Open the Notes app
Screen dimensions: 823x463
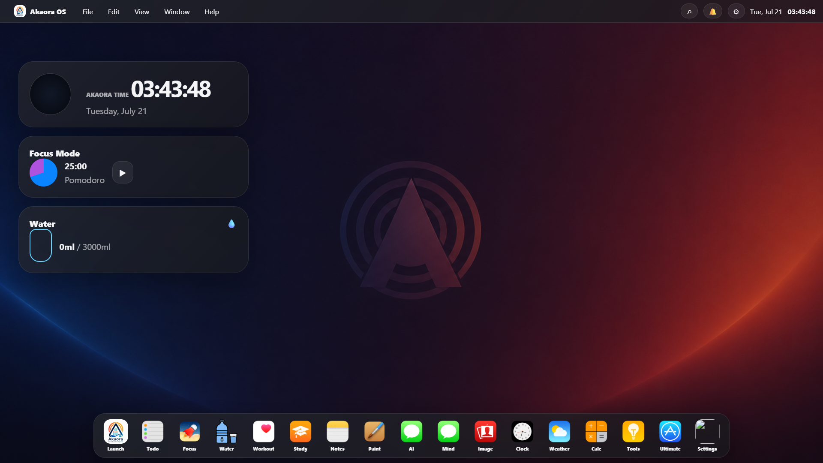337,435
